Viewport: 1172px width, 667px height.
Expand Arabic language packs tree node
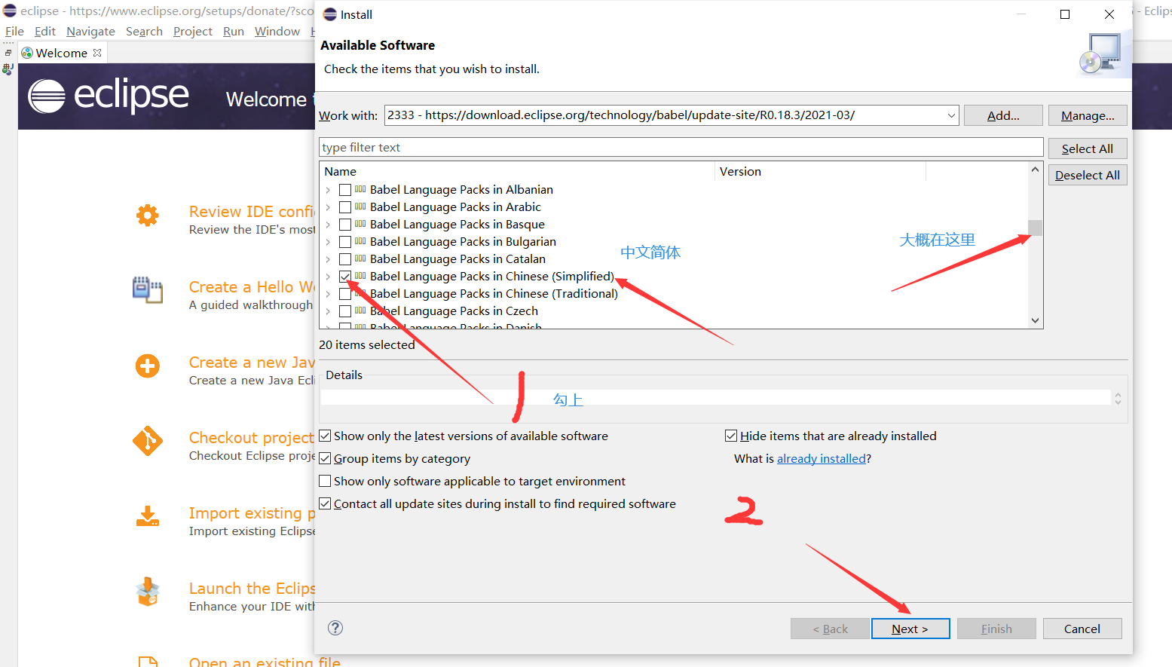[328, 207]
